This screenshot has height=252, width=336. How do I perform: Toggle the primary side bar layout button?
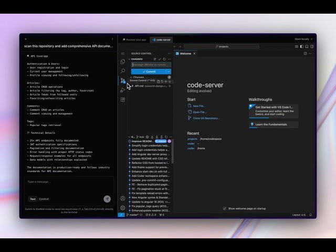pyautogui.click(x=302, y=47)
